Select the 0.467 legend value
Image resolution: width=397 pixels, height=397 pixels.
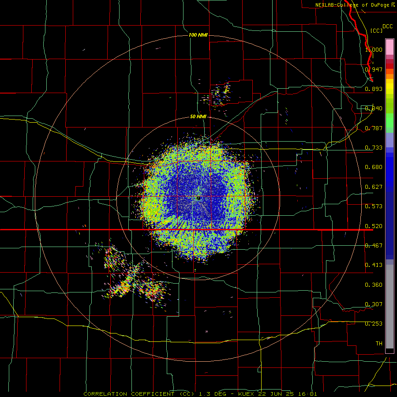[x=374, y=246]
